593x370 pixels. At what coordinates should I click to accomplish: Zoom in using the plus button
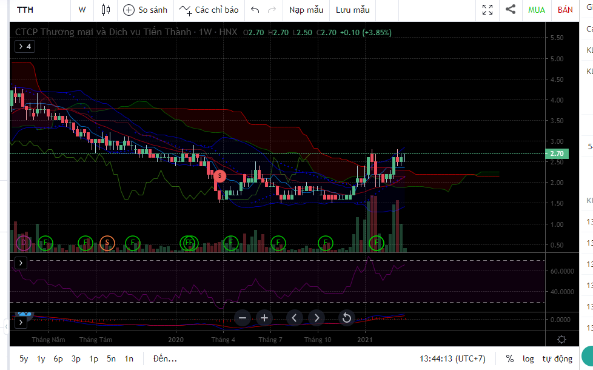pyautogui.click(x=264, y=318)
